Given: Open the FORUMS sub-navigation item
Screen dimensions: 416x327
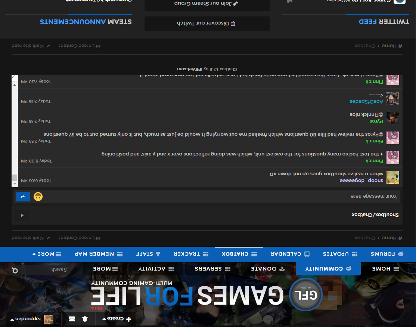Looking at the screenshot, I should click(x=387, y=254).
